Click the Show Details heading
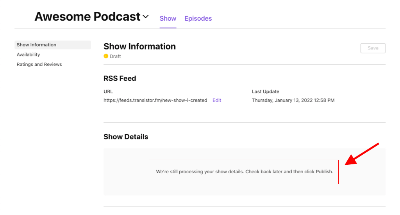This screenshot has height=215, width=400. [126, 137]
